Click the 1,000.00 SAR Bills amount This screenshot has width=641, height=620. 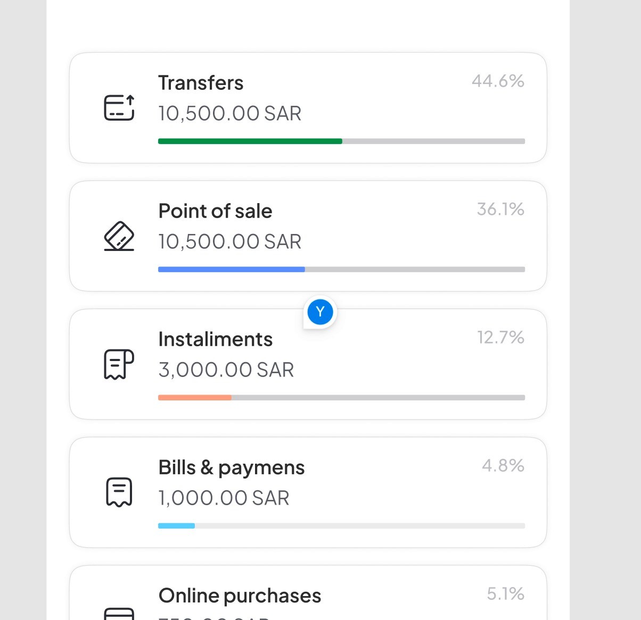click(224, 498)
